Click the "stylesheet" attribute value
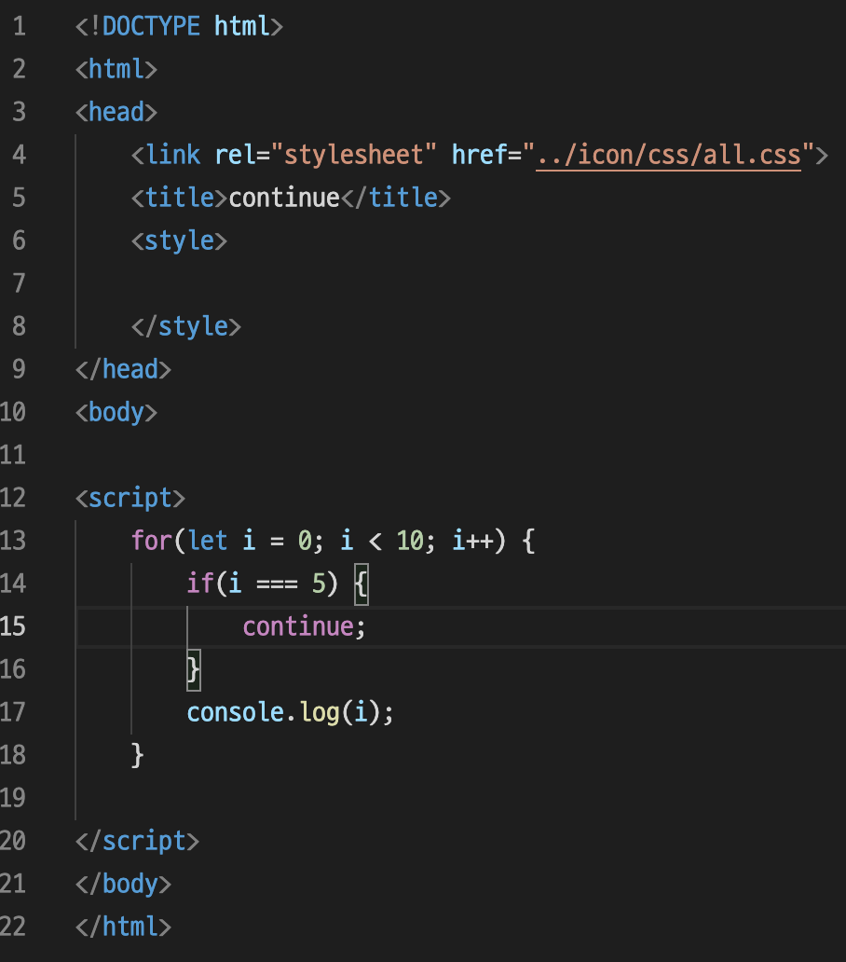Screen dimensions: 846x962 point(354,155)
